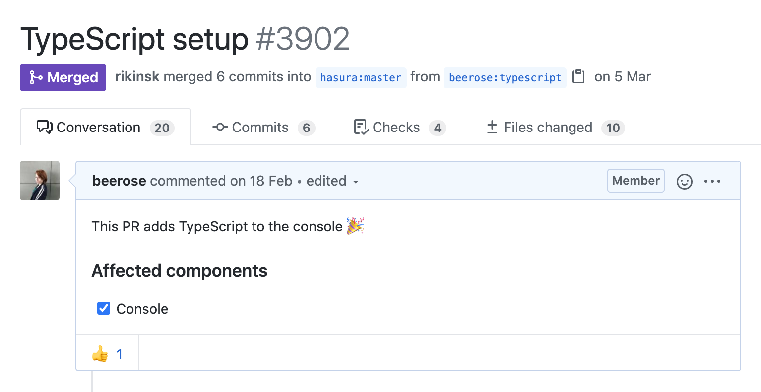Open the comment options ellipsis menu
This screenshot has width=761, height=392.
click(x=712, y=181)
